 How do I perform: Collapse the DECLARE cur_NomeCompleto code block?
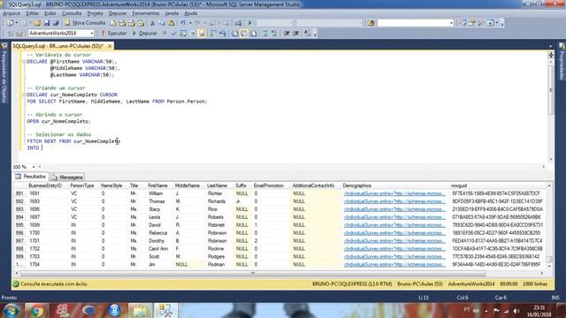24,95
